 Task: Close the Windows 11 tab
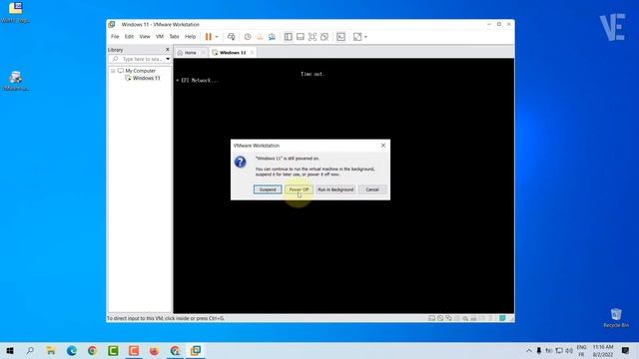[x=253, y=53]
